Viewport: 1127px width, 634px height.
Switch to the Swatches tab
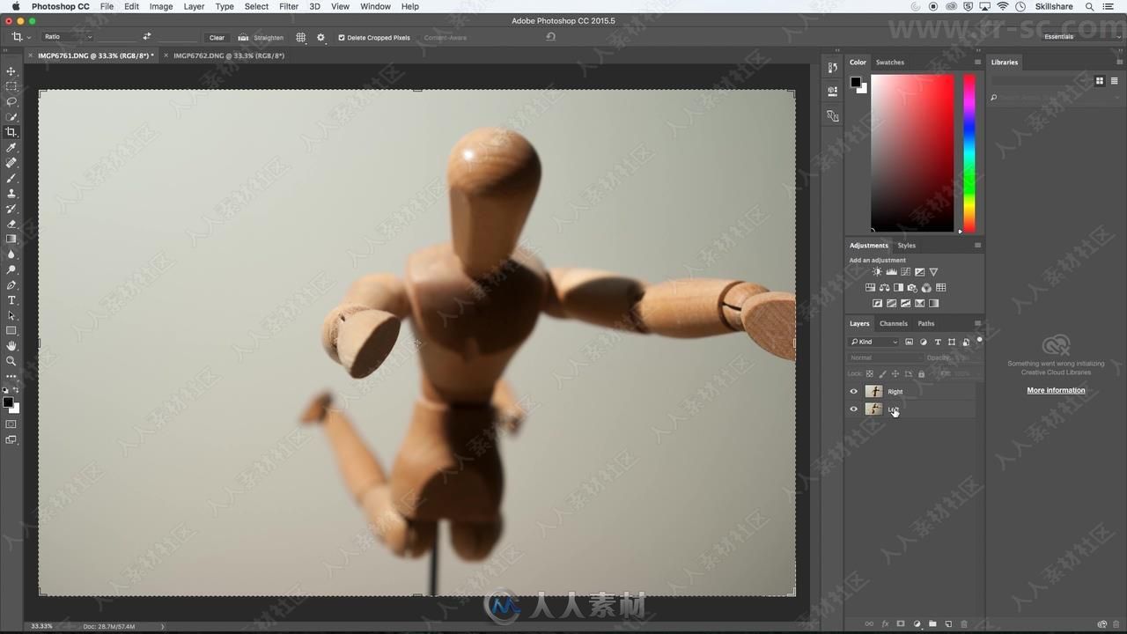tap(890, 63)
